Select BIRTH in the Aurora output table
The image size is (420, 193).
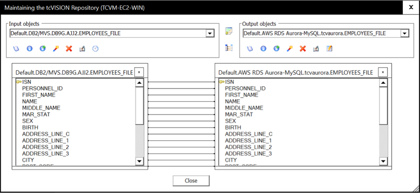(x=233, y=127)
